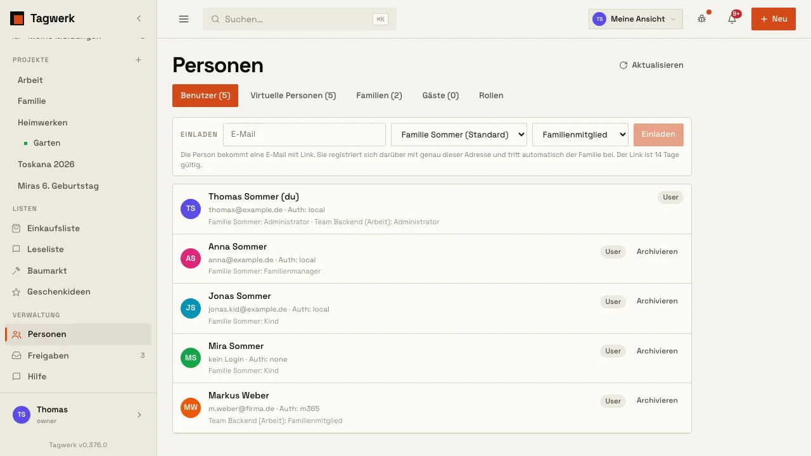
Task: Switch to the Familien (2) tab
Action: pos(379,96)
